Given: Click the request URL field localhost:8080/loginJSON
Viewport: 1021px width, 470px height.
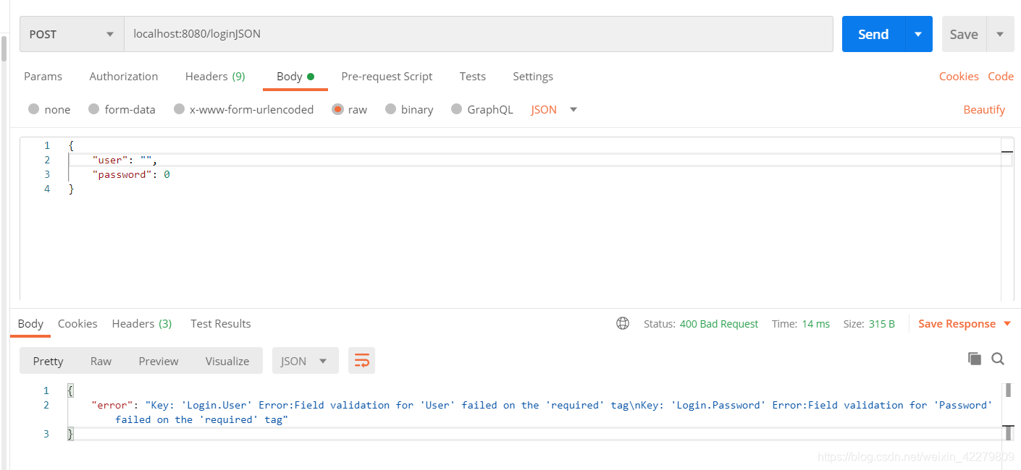Looking at the screenshot, I should [x=479, y=34].
